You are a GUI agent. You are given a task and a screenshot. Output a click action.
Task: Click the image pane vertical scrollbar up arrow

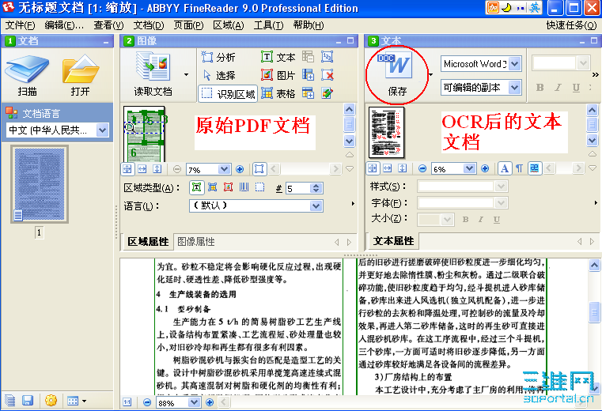(349, 110)
